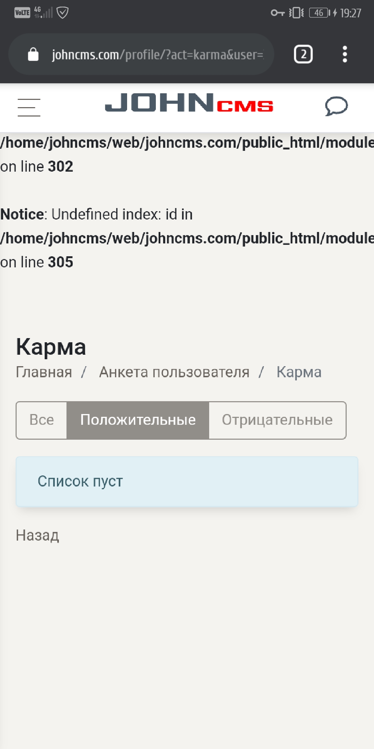The image size is (374, 749).
Task: Focus the johncms.com address bar
Action: [158, 54]
